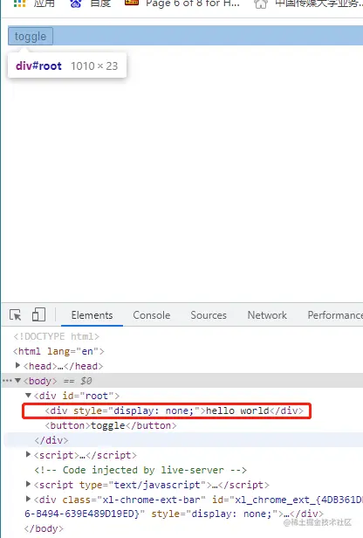
Task: Select the DOCTYPE html line
Action: 56,336
